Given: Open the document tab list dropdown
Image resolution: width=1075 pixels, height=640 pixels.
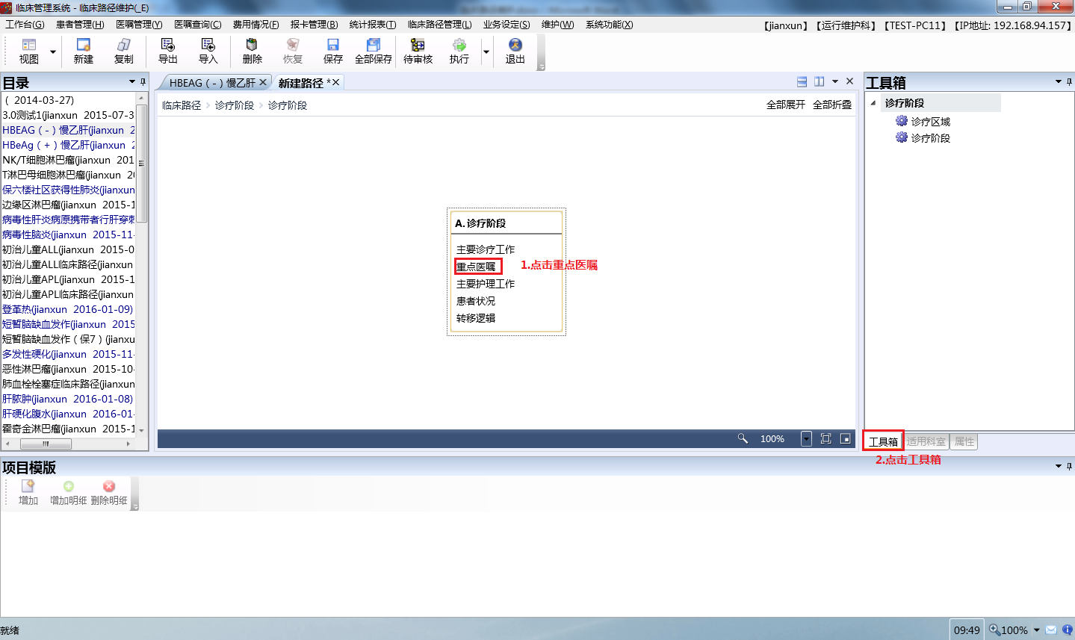Looking at the screenshot, I should (835, 81).
